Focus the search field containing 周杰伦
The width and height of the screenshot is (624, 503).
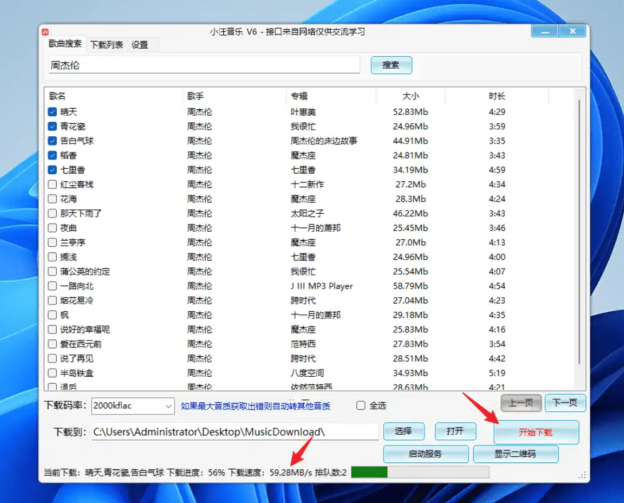click(204, 66)
